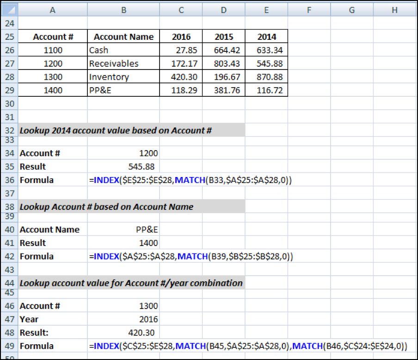Select column C by its header

click(x=181, y=10)
